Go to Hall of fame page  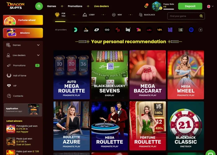click(20, 76)
